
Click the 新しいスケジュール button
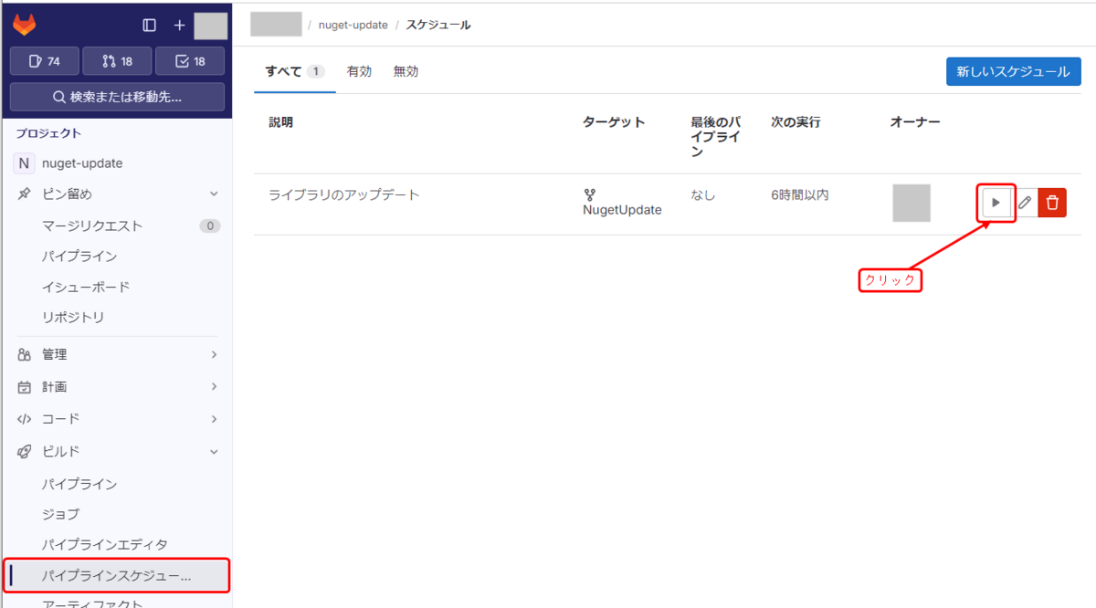[1013, 71]
